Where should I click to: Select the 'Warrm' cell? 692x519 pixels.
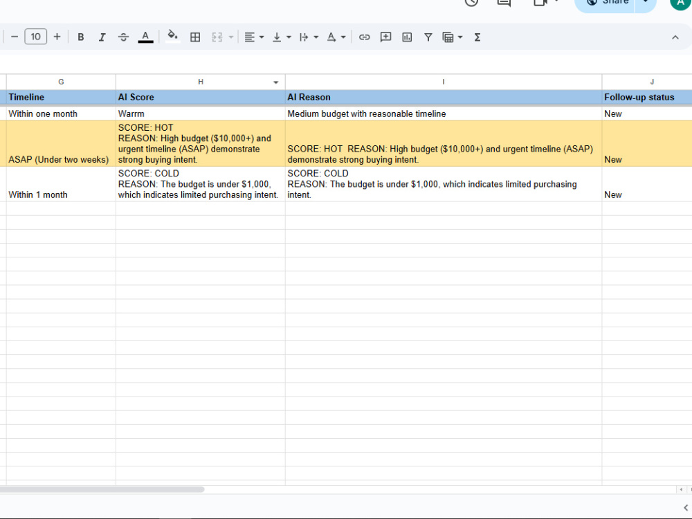[201, 113]
